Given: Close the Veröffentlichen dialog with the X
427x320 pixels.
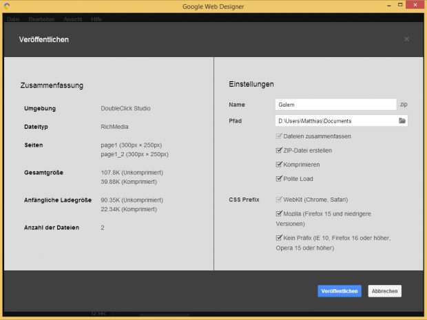Looking at the screenshot, I should tap(406, 39).
